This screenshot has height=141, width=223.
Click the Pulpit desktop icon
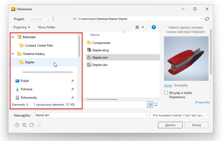point(17,81)
